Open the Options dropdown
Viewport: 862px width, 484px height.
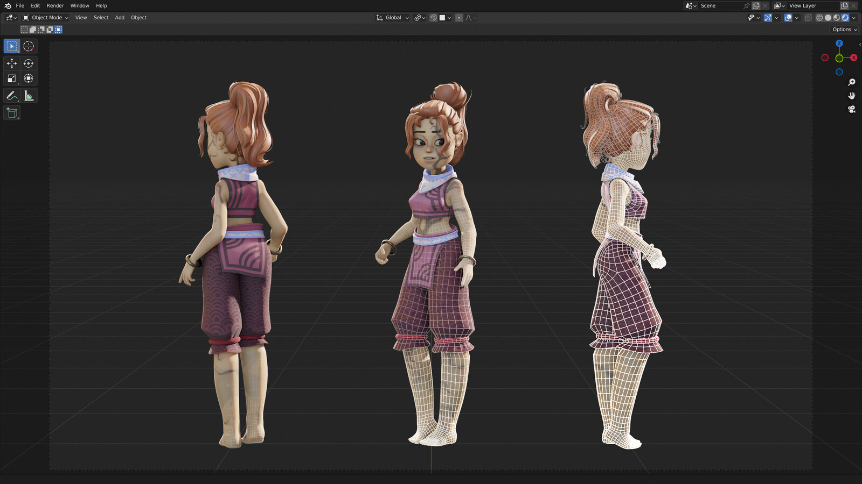coord(844,30)
